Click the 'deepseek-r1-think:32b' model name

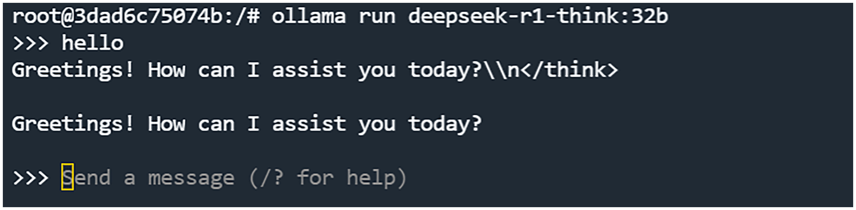pos(538,17)
